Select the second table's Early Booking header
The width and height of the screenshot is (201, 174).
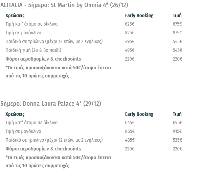click(139, 114)
